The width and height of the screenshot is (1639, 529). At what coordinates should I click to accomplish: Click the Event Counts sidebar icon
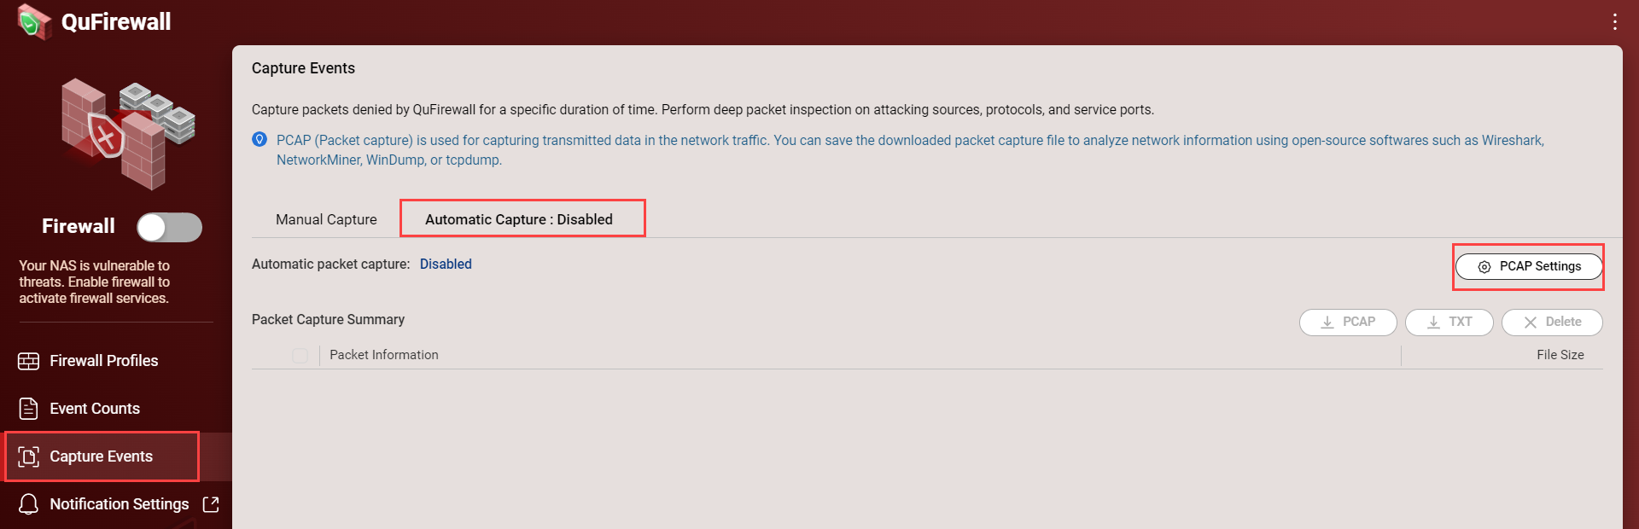pos(28,409)
